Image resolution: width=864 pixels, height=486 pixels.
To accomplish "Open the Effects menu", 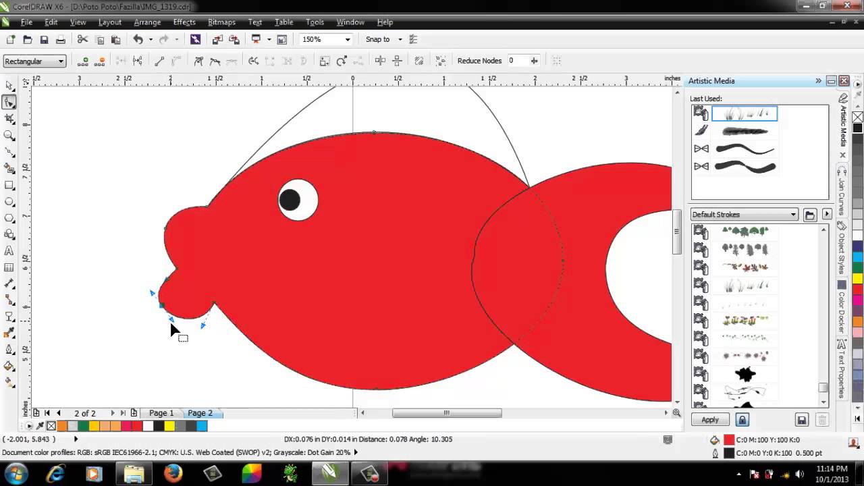I will click(x=184, y=22).
